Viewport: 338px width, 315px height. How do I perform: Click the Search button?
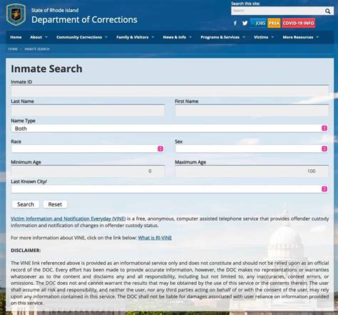coord(26,204)
